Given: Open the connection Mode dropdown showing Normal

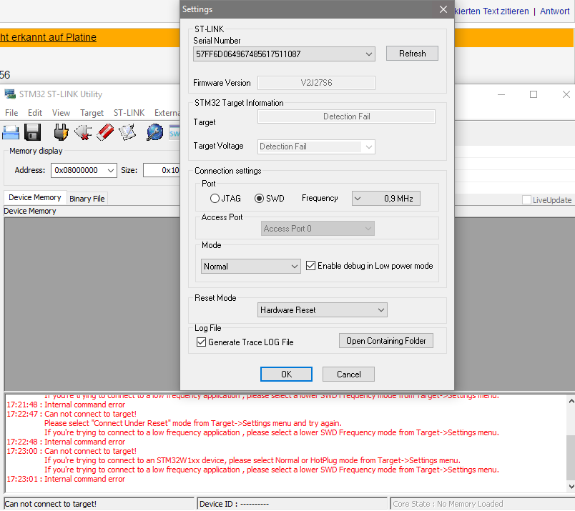Looking at the screenshot, I should click(250, 267).
